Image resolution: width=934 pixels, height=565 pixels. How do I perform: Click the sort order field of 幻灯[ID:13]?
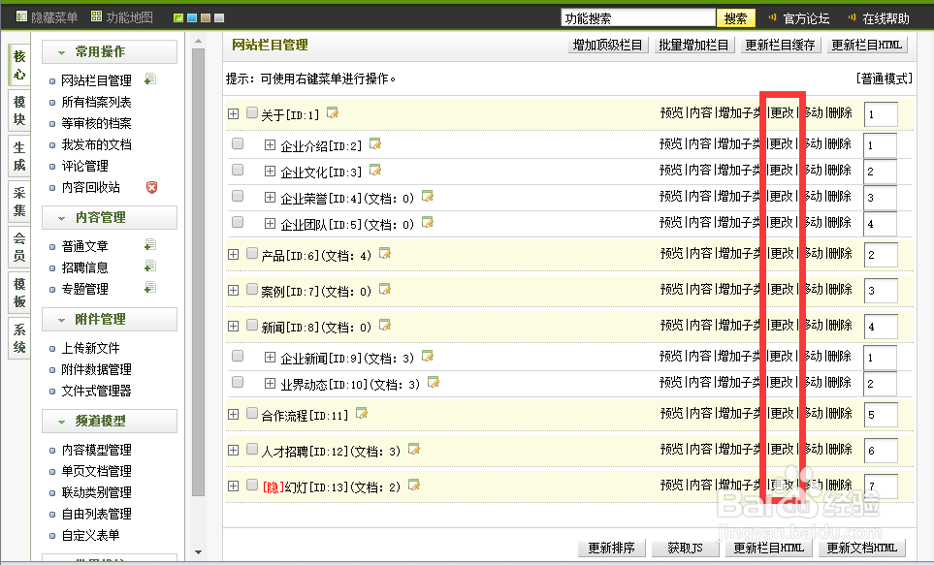pyautogui.click(x=881, y=484)
